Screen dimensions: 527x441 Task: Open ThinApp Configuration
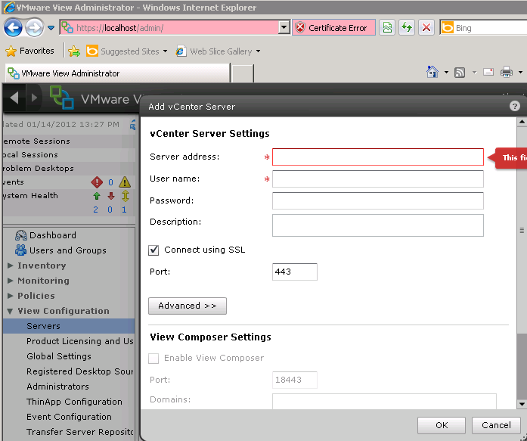74,402
